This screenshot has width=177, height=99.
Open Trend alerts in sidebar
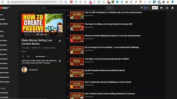pos(4,64)
